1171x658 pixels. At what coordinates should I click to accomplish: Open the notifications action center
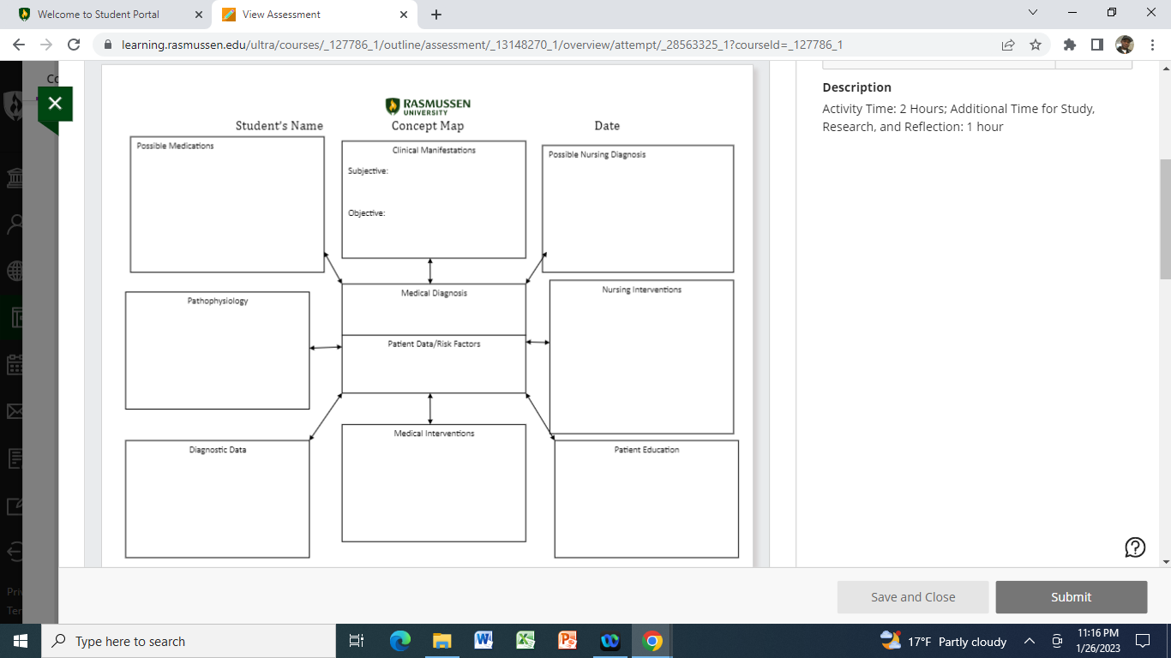pyautogui.click(x=1142, y=641)
